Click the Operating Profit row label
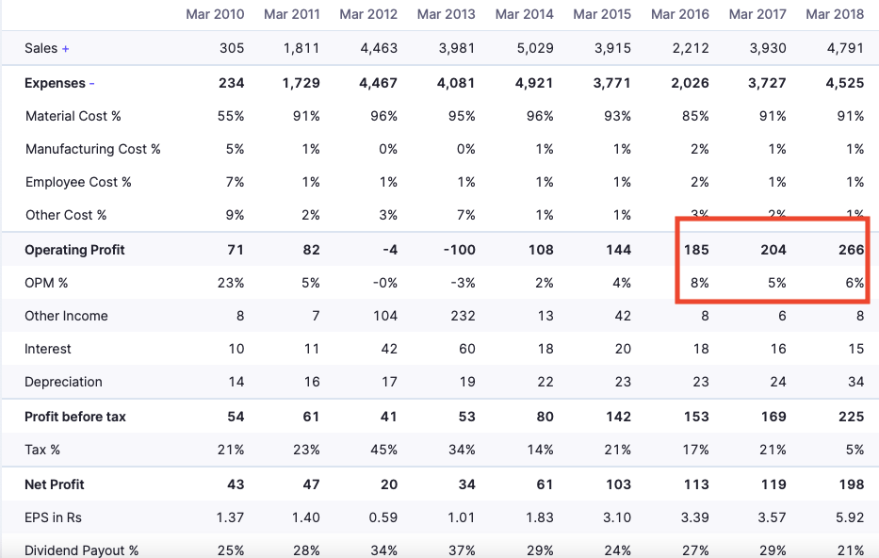This screenshot has height=558, width=879. pos(74,250)
